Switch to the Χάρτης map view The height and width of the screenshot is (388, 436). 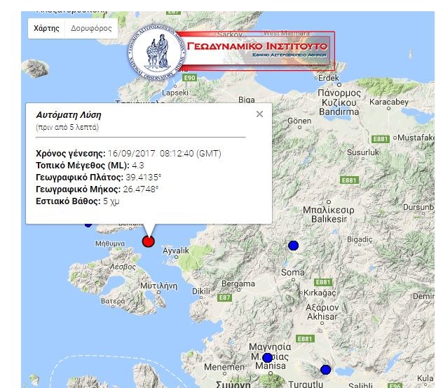tap(46, 28)
